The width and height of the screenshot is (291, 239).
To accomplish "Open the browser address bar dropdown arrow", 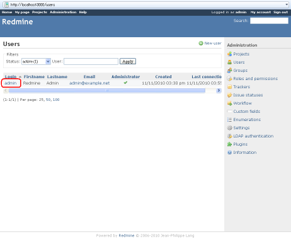I will click(x=287, y=4).
